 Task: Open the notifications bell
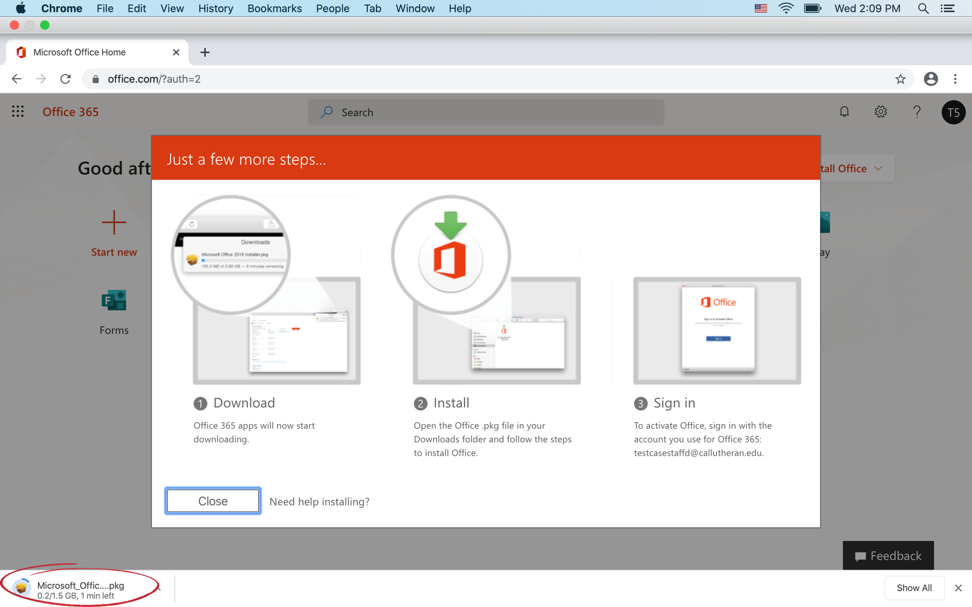tap(844, 112)
